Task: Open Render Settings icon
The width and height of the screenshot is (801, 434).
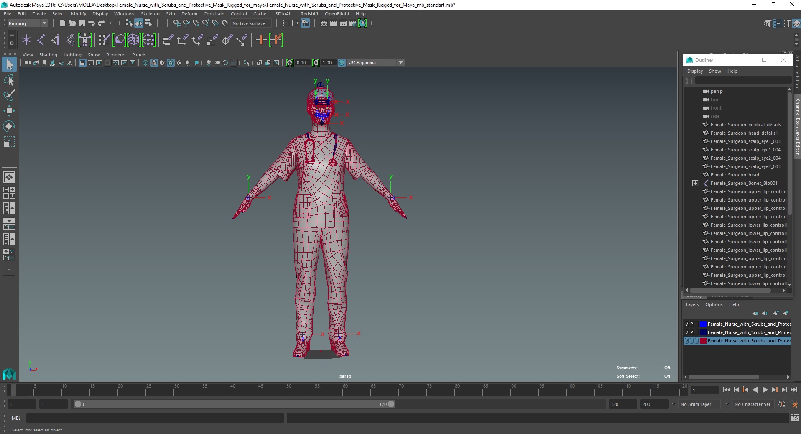Action: (352, 23)
